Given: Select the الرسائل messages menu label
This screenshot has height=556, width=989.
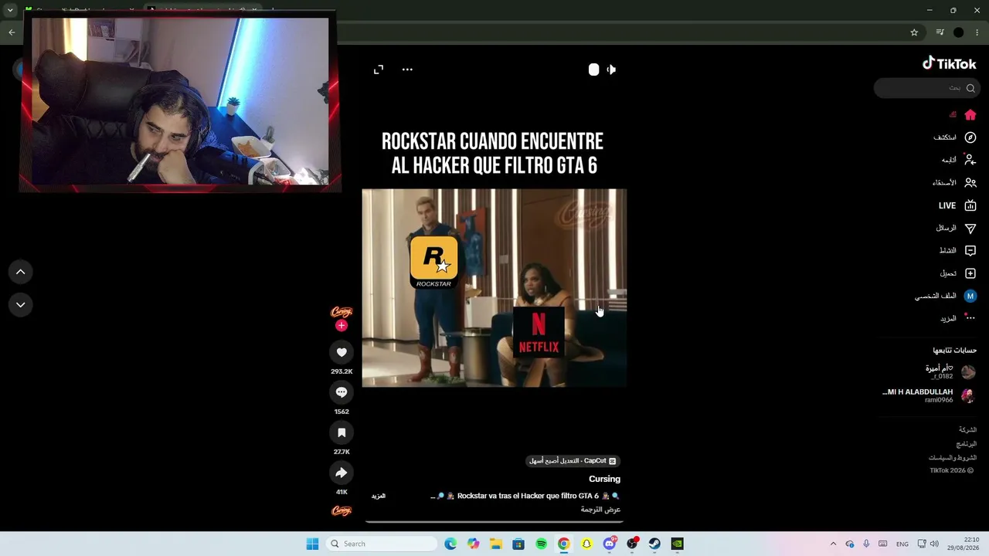Looking at the screenshot, I should coord(947,229).
